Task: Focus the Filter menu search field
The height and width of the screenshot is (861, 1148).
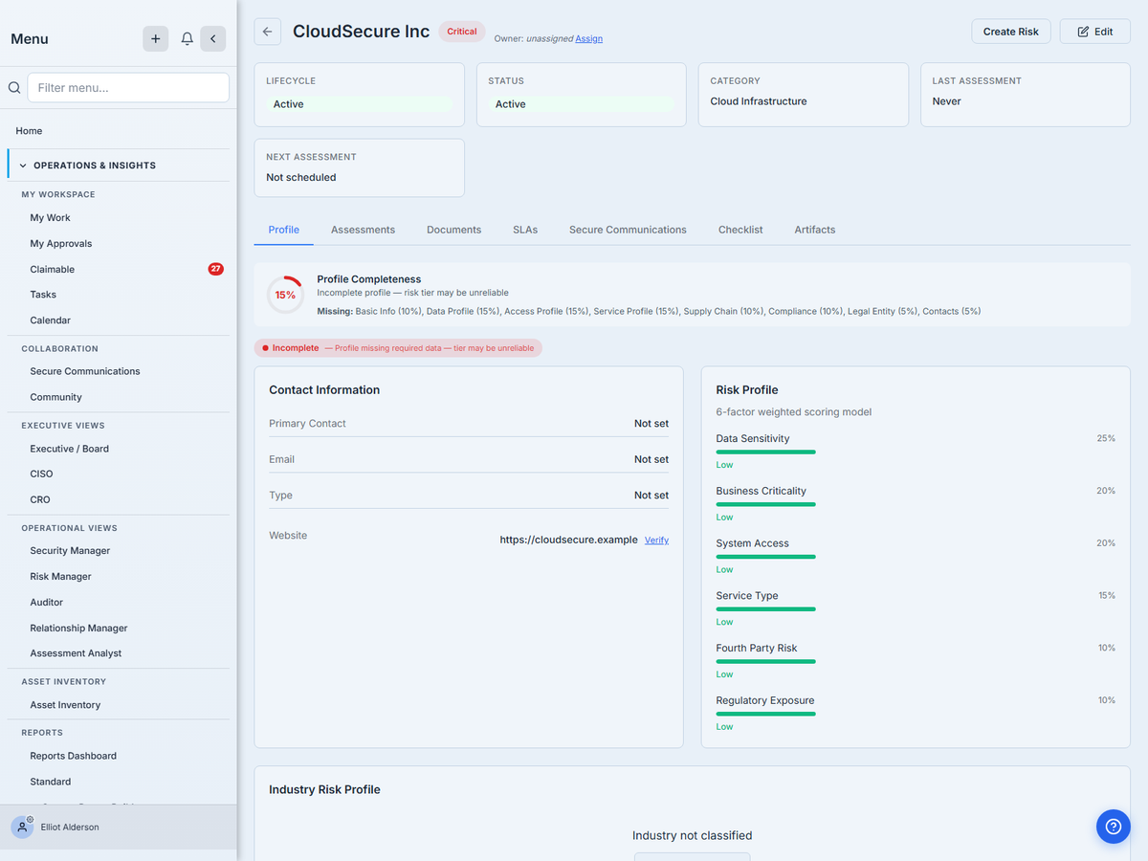Action: click(128, 87)
